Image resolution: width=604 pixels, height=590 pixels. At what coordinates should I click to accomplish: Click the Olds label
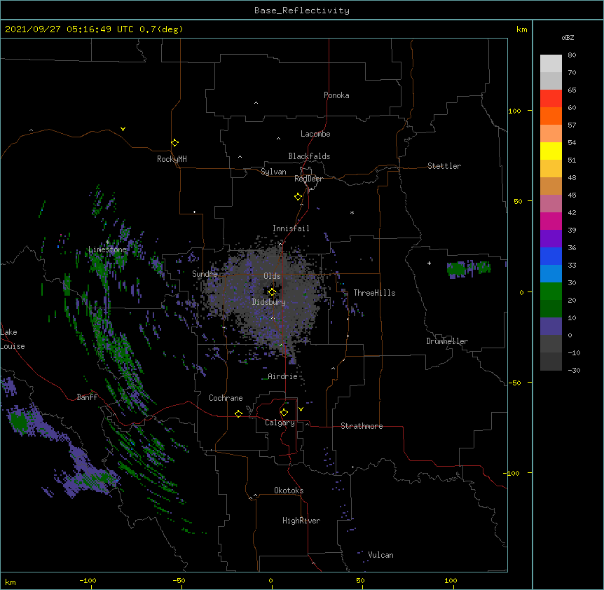coord(272,276)
